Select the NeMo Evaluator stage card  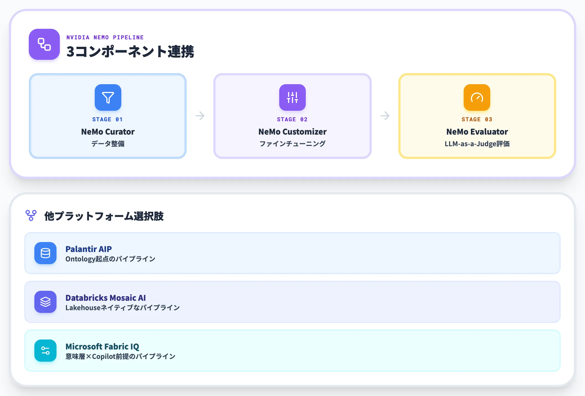coord(477,116)
